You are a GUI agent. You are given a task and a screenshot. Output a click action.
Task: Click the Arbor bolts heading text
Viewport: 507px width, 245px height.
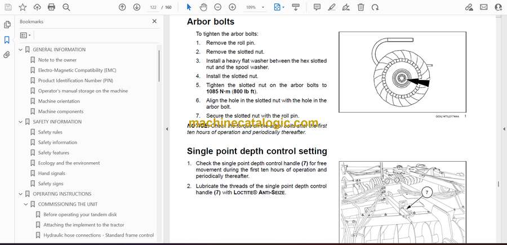point(211,21)
